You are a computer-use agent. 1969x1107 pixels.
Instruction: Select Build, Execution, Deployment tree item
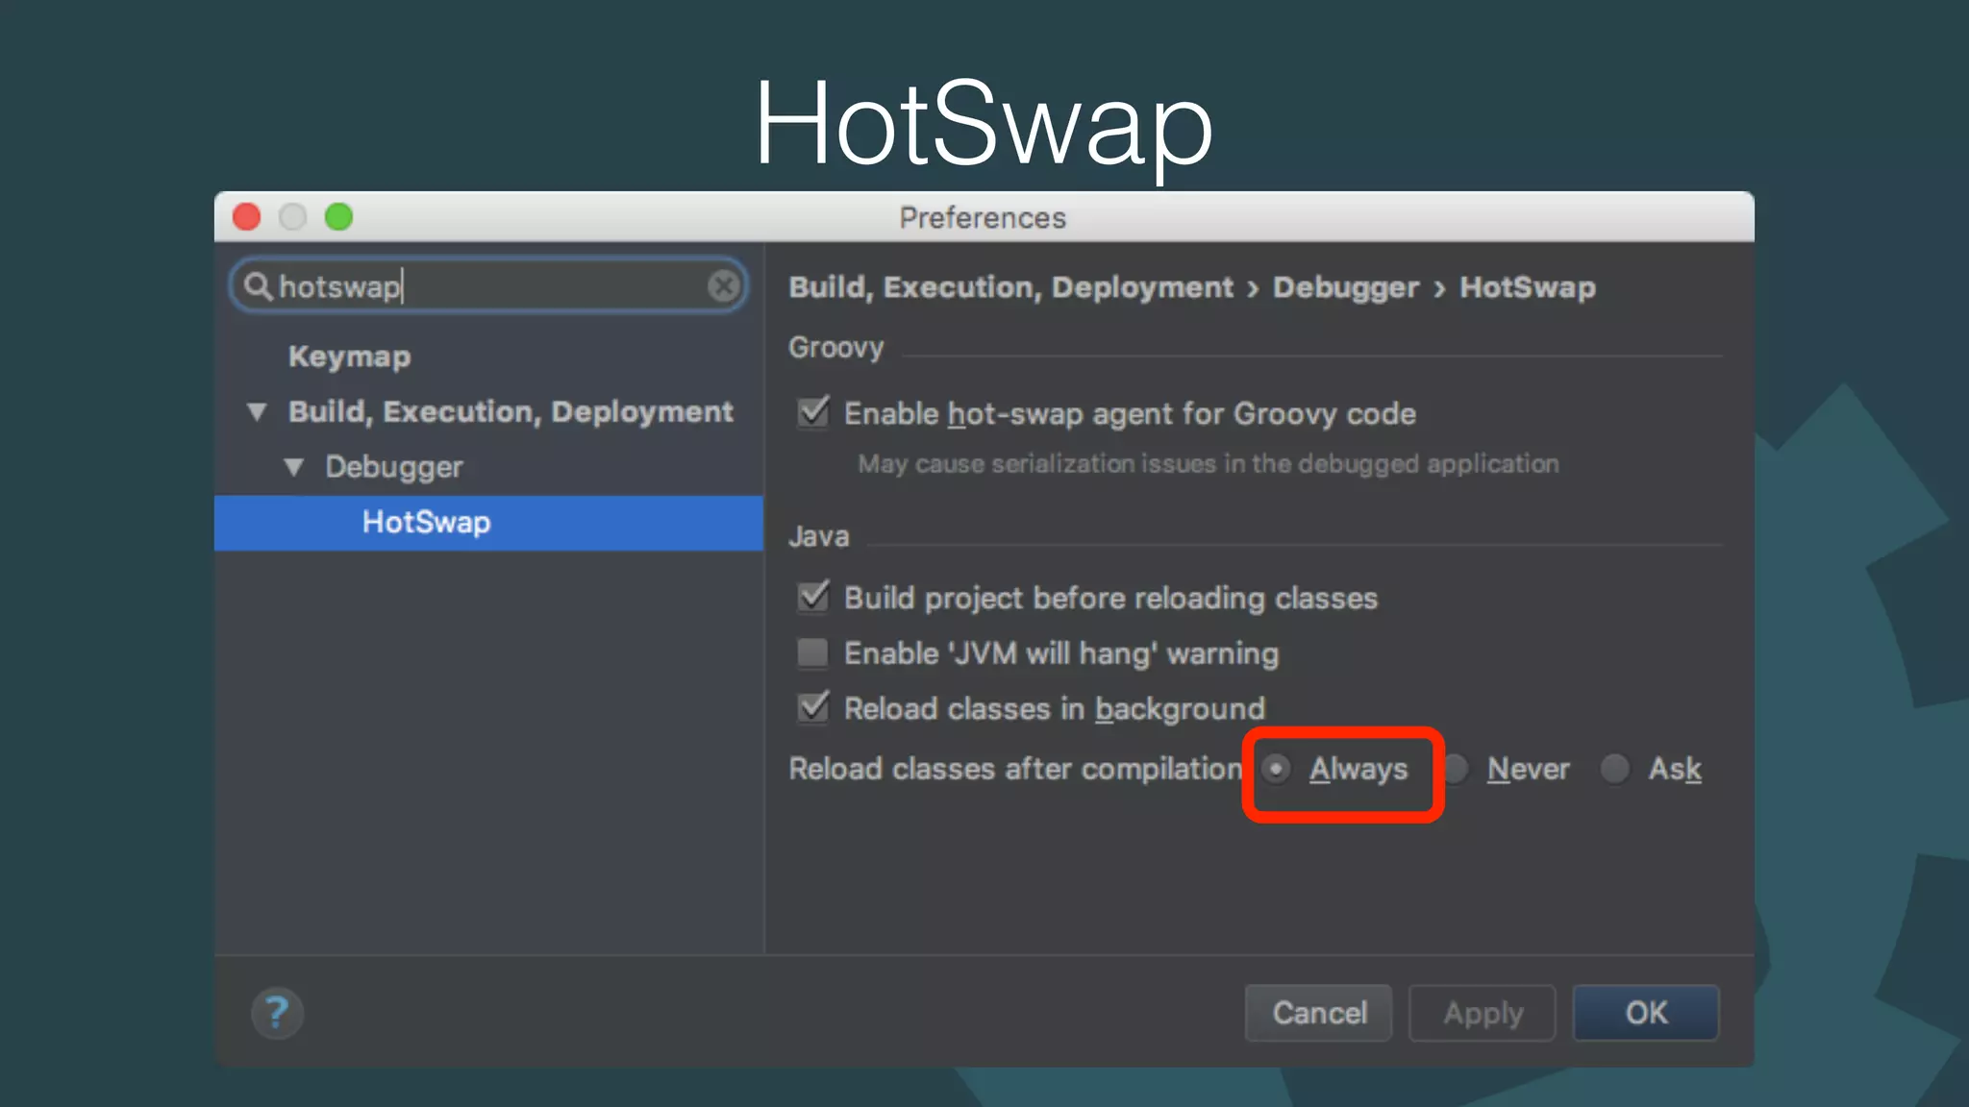pyautogui.click(x=511, y=411)
